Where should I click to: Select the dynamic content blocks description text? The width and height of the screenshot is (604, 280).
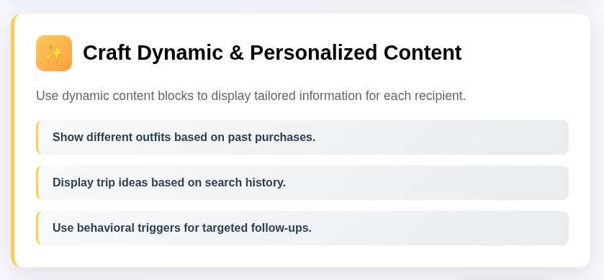click(x=251, y=96)
